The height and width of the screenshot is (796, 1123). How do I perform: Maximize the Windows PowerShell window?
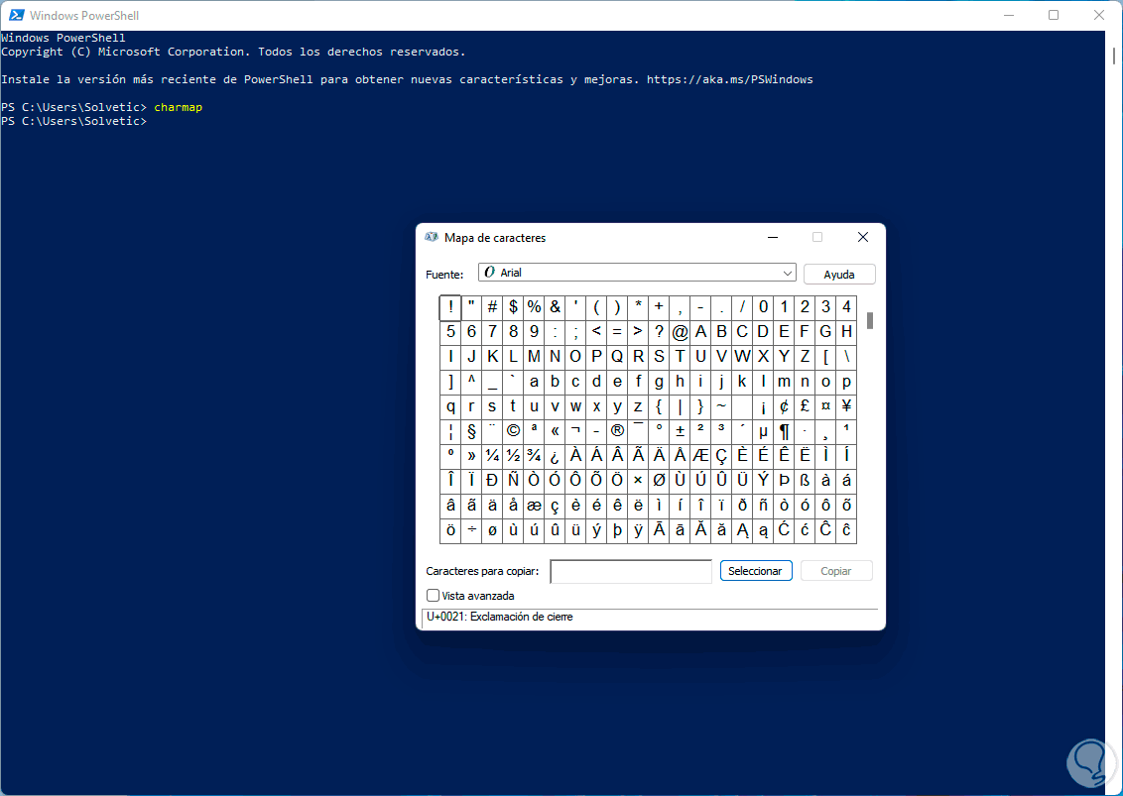[1054, 15]
